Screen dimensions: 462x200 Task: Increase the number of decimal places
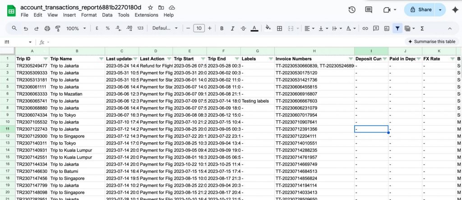point(129,28)
